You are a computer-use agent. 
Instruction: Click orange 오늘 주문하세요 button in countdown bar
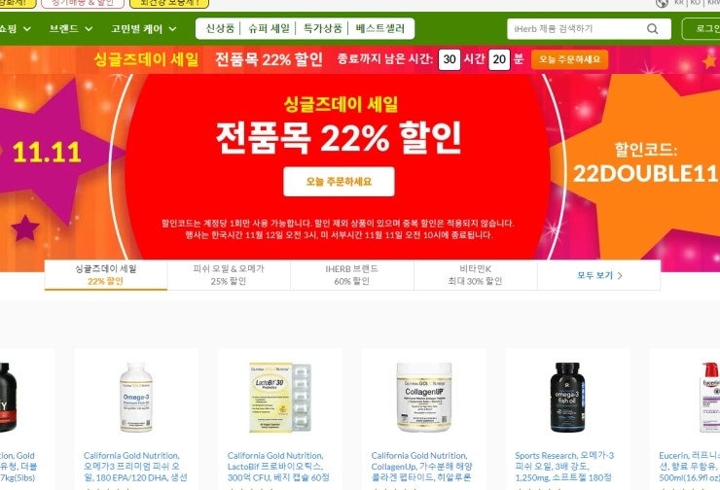click(569, 59)
